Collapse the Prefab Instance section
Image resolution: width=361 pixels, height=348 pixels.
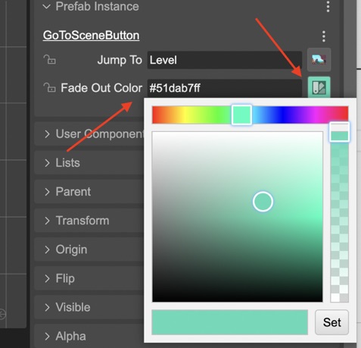(47, 7)
